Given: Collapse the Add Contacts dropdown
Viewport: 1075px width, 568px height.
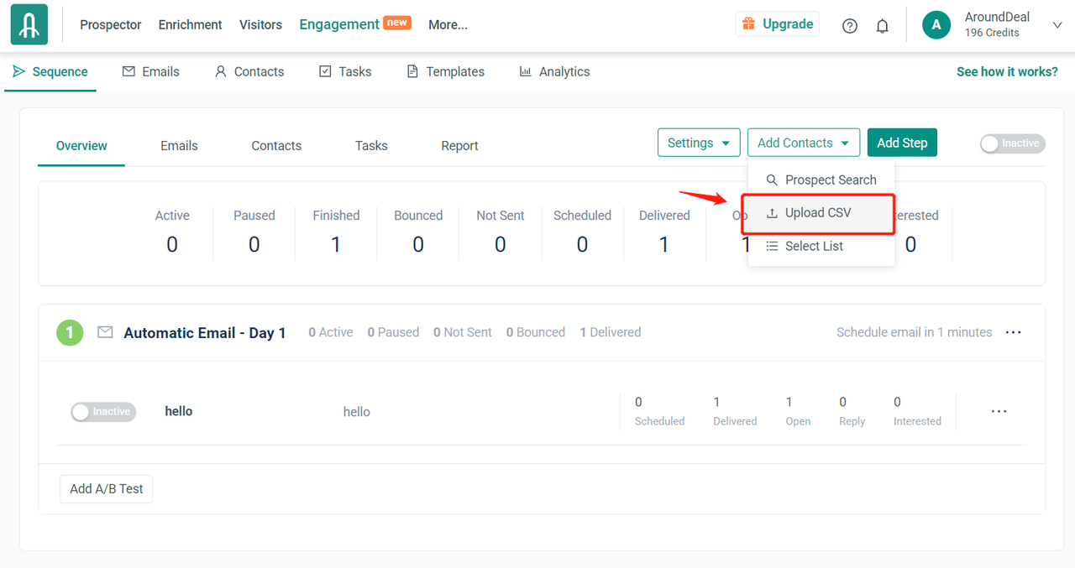Looking at the screenshot, I should tap(803, 143).
